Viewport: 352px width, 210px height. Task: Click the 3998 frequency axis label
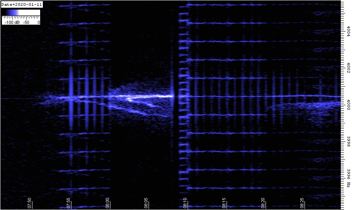click(x=349, y=141)
